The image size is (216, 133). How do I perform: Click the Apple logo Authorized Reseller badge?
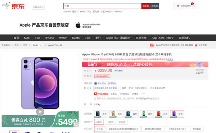pos(88,25)
